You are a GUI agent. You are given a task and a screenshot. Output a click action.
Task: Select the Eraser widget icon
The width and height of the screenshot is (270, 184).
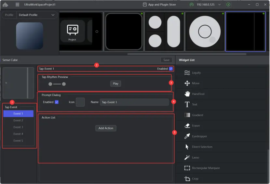pyautogui.click(x=187, y=126)
